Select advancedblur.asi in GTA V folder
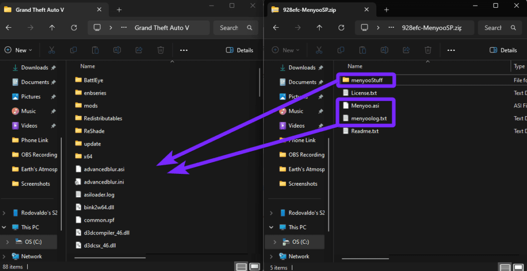This screenshot has height=271, width=527. coord(104,169)
